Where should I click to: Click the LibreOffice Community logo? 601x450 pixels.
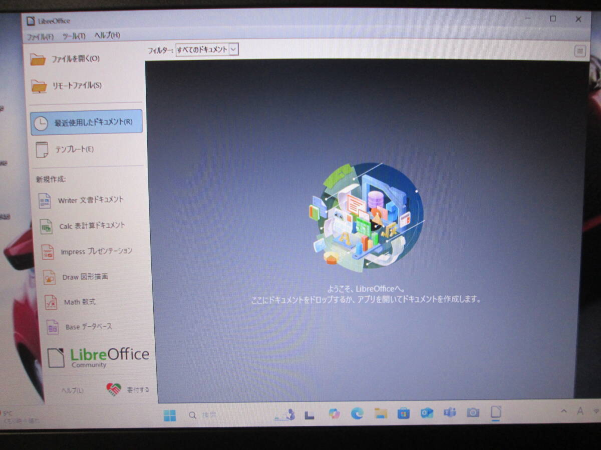pos(98,357)
